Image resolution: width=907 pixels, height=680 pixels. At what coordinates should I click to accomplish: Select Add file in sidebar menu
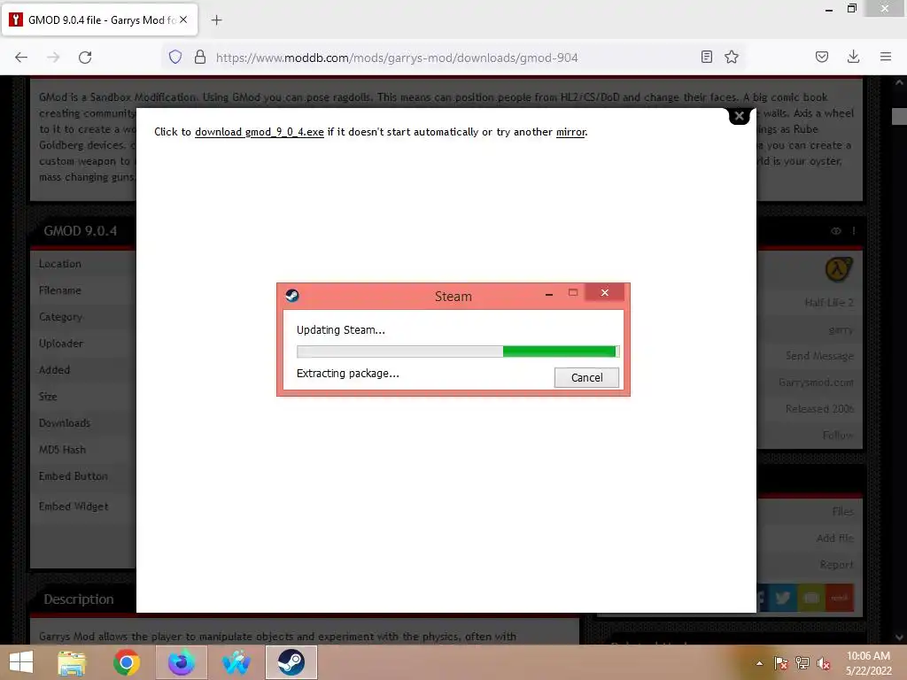click(834, 537)
